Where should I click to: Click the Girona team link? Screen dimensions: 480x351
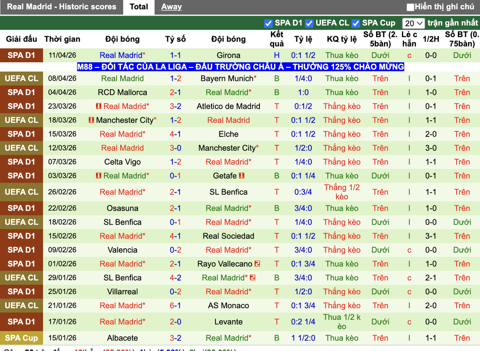(228, 55)
